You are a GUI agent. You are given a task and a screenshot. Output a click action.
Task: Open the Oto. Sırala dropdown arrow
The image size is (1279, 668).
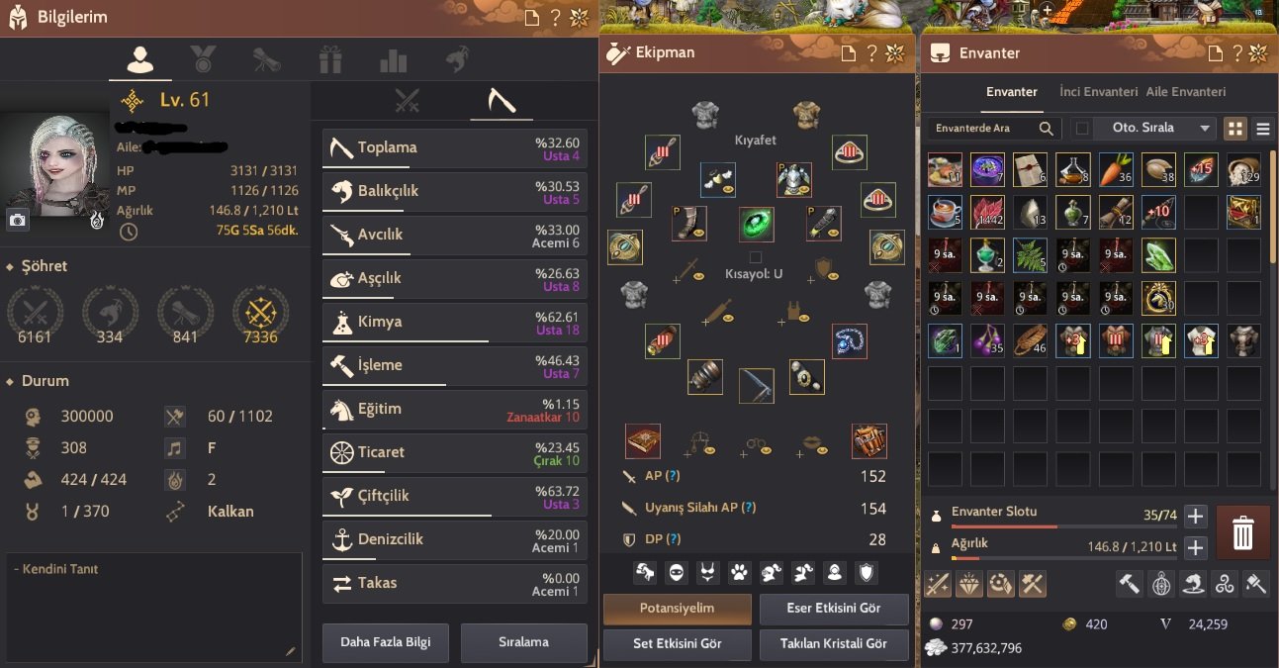1204,129
